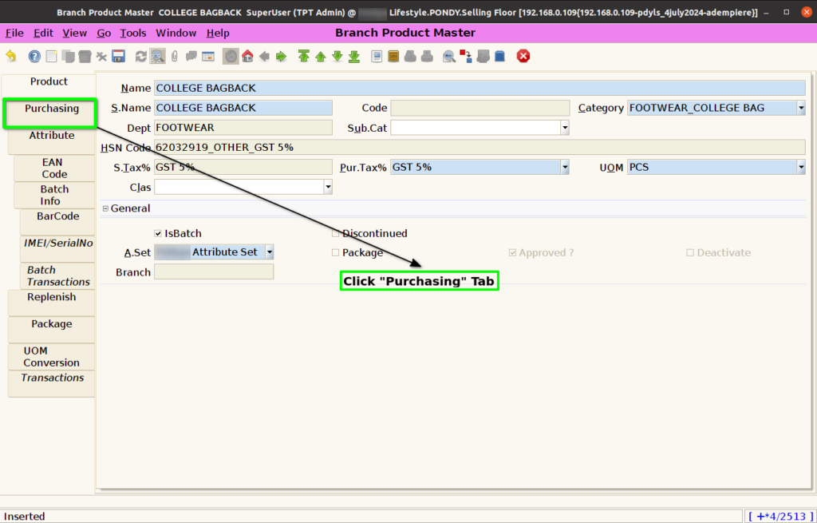
Task: Click the Copy record icon
Action: [x=68, y=57]
